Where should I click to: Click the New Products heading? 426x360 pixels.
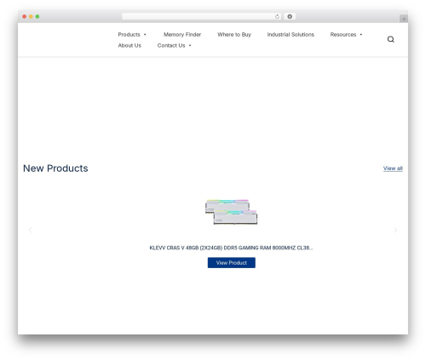[x=55, y=169]
